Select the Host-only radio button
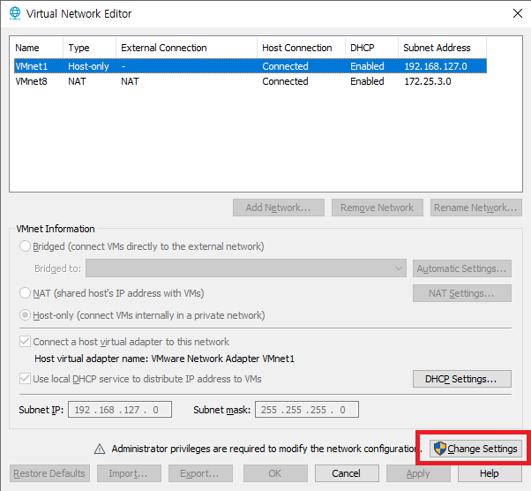531x491 pixels. (25, 315)
